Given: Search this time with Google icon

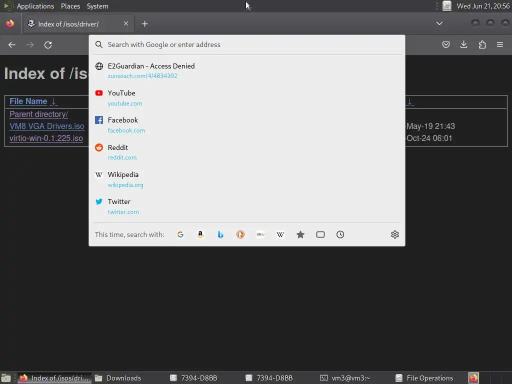Looking at the screenshot, I should tap(180, 234).
